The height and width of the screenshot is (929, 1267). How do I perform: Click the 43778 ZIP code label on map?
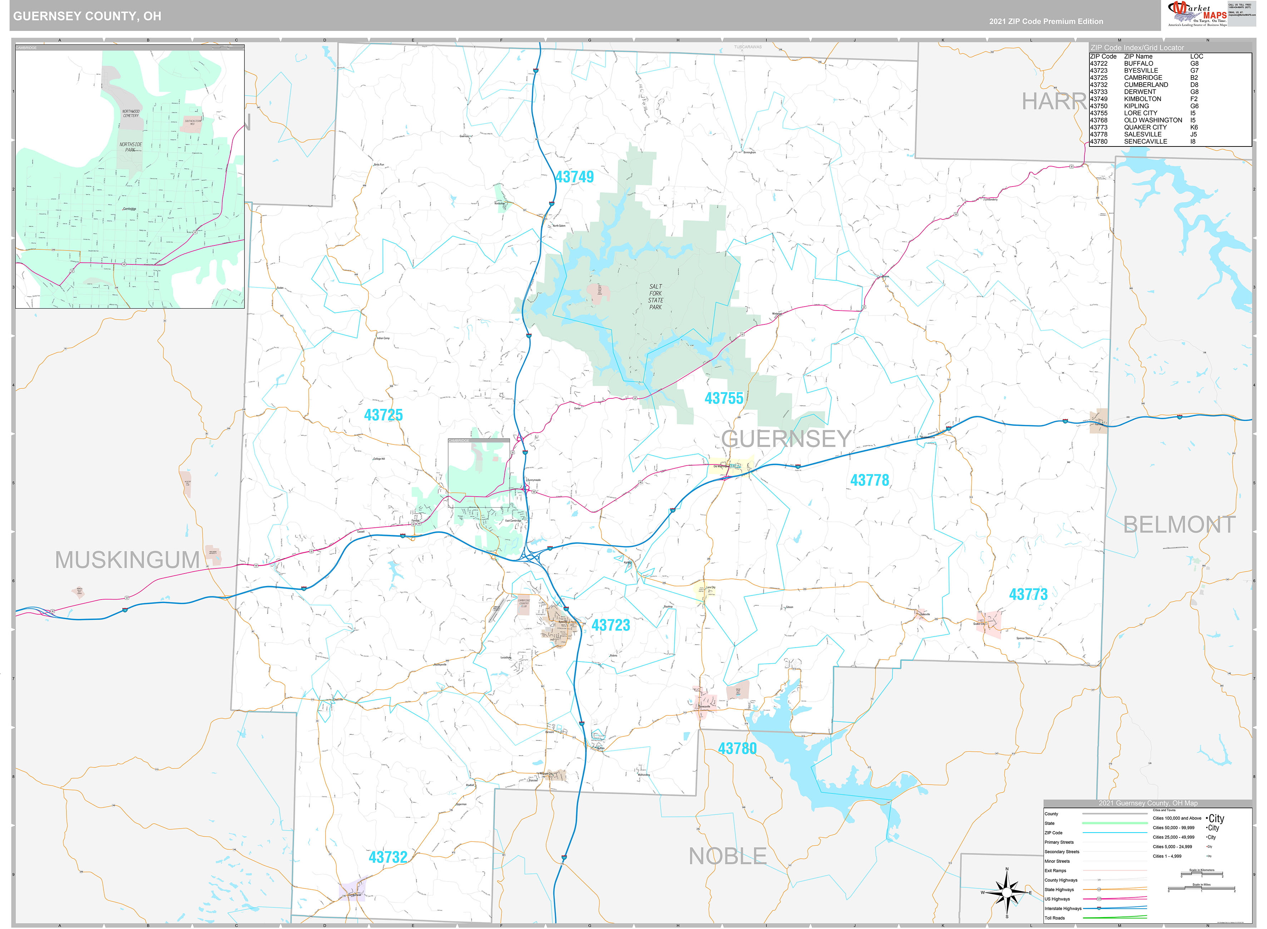[x=870, y=480]
